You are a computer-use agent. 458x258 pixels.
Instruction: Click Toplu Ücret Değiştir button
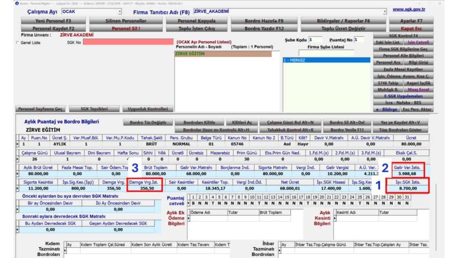tap(343, 28)
